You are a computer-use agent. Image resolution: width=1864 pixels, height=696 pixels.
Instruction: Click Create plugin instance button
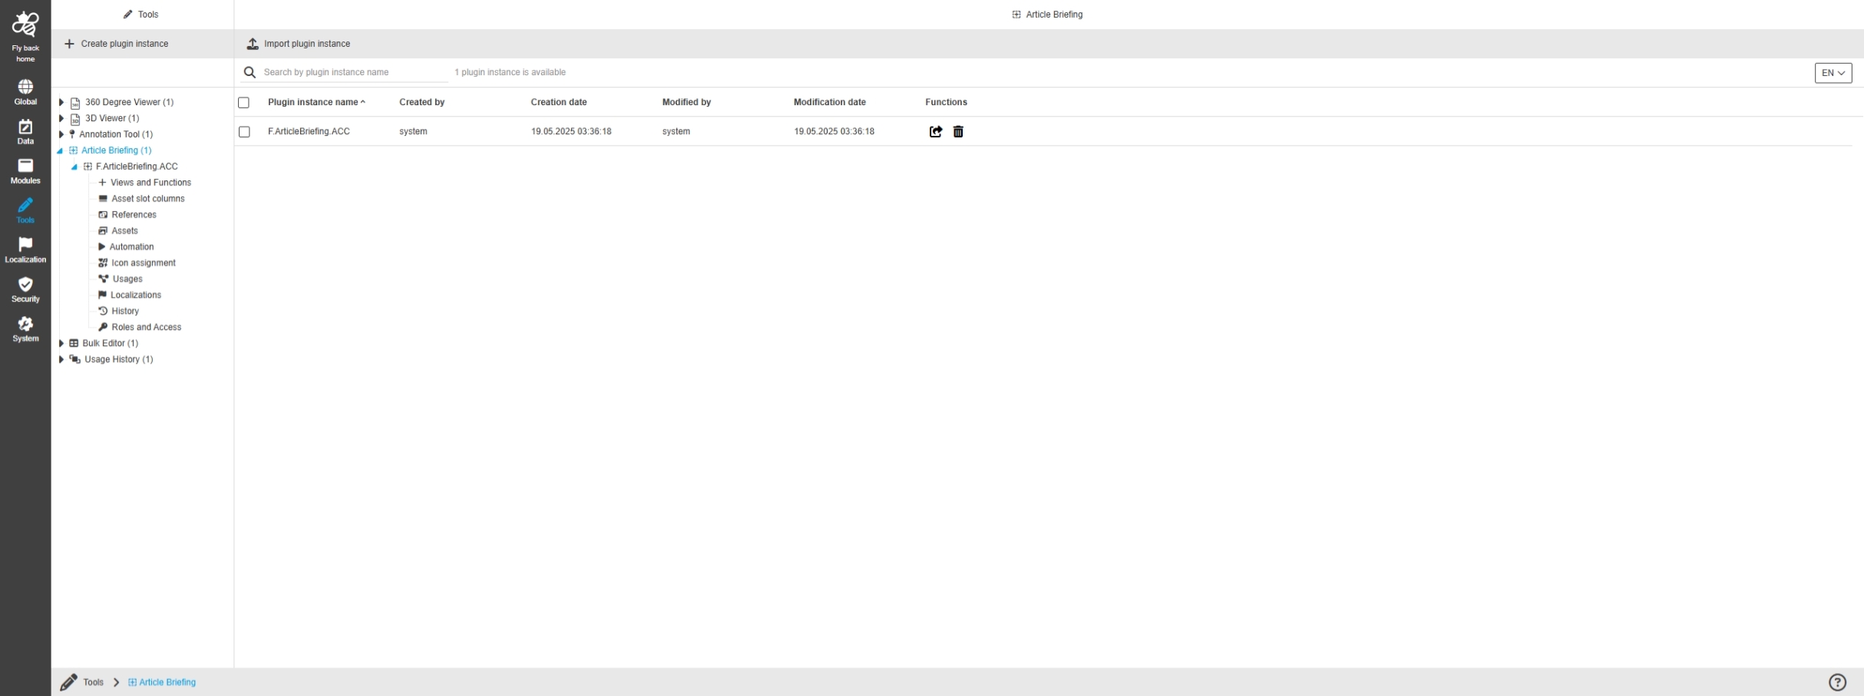pyautogui.click(x=117, y=44)
